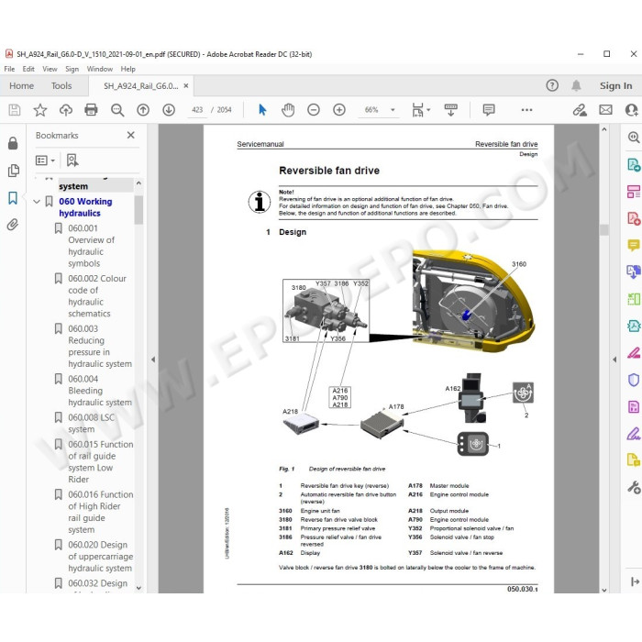Switch to the Home tab
Screen dimensions: 642x642
22,85
